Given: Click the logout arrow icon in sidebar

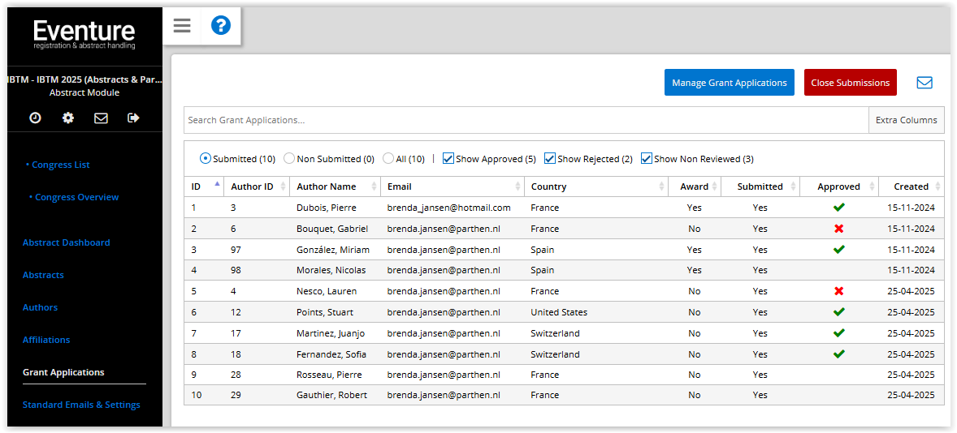Looking at the screenshot, I should pos(134,118).
